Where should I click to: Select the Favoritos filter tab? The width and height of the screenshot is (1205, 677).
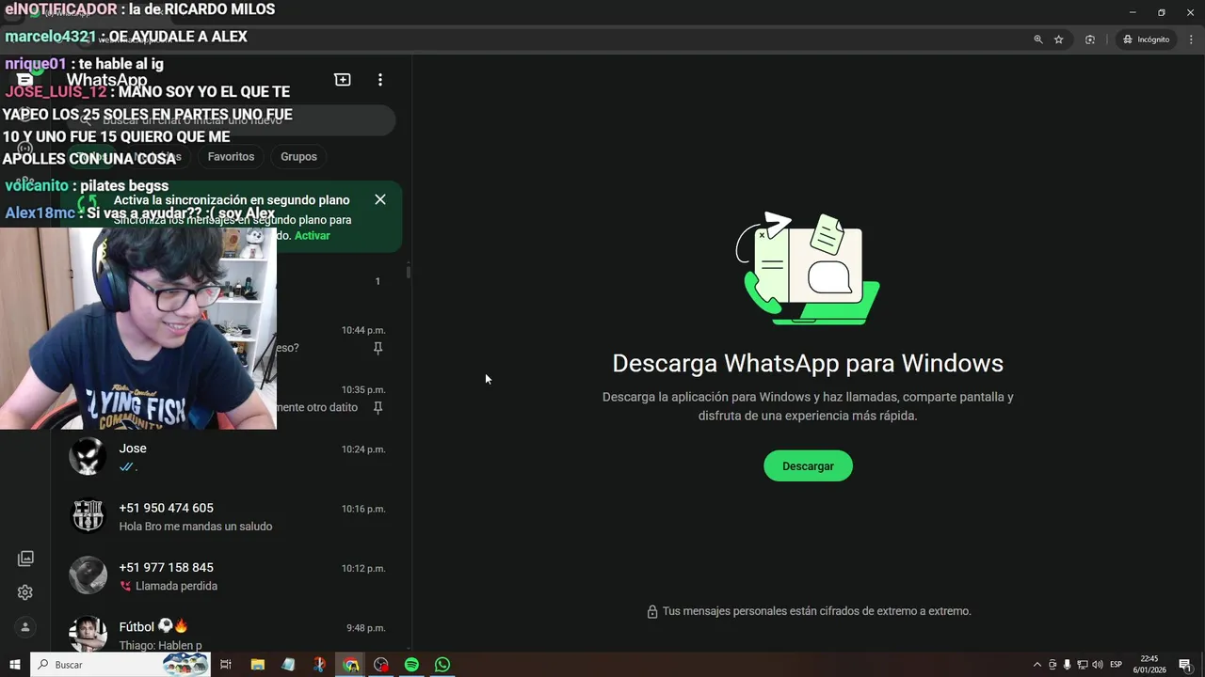(231, 157)
